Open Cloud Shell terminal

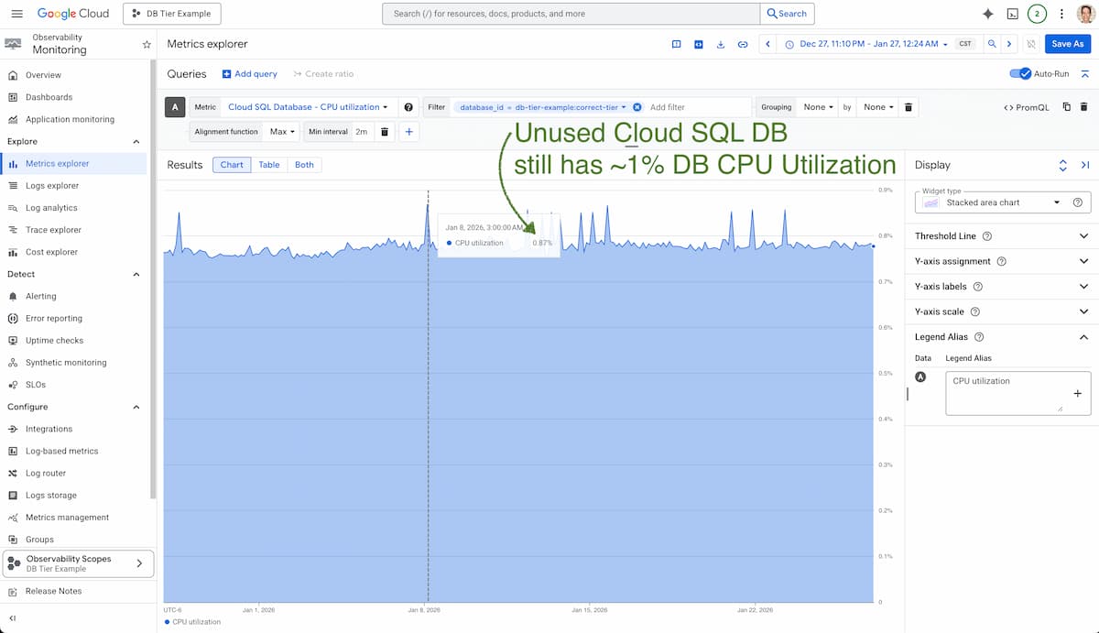(1012, 14)
